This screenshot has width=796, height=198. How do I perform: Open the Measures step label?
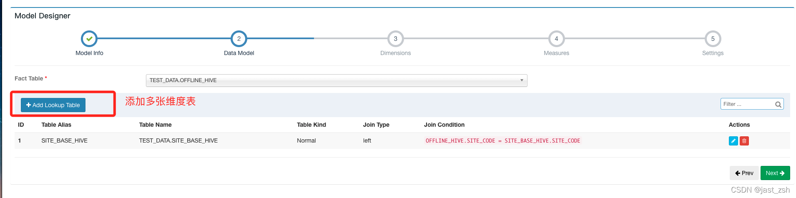pos(556,53)
